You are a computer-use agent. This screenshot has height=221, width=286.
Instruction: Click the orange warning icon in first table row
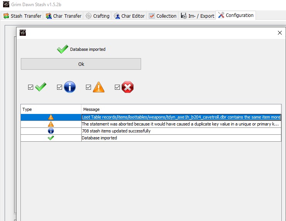(x=51, y=117)
